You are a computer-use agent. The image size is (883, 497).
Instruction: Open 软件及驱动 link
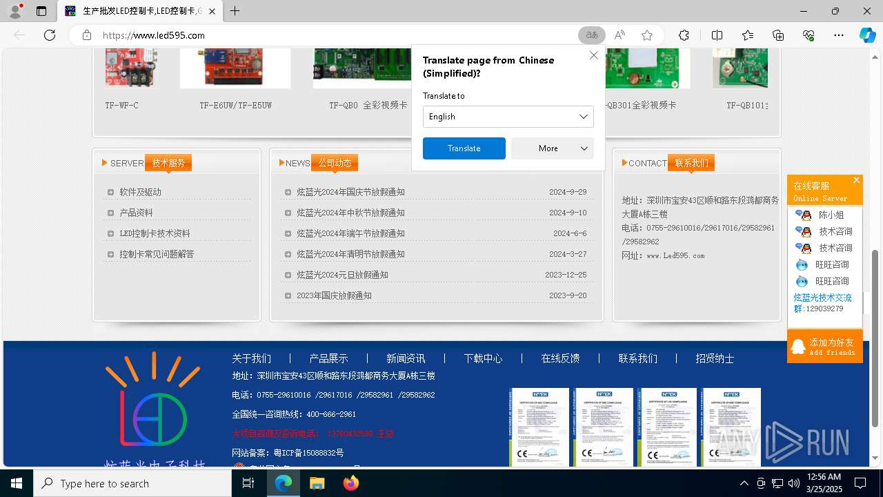[140, 192]
